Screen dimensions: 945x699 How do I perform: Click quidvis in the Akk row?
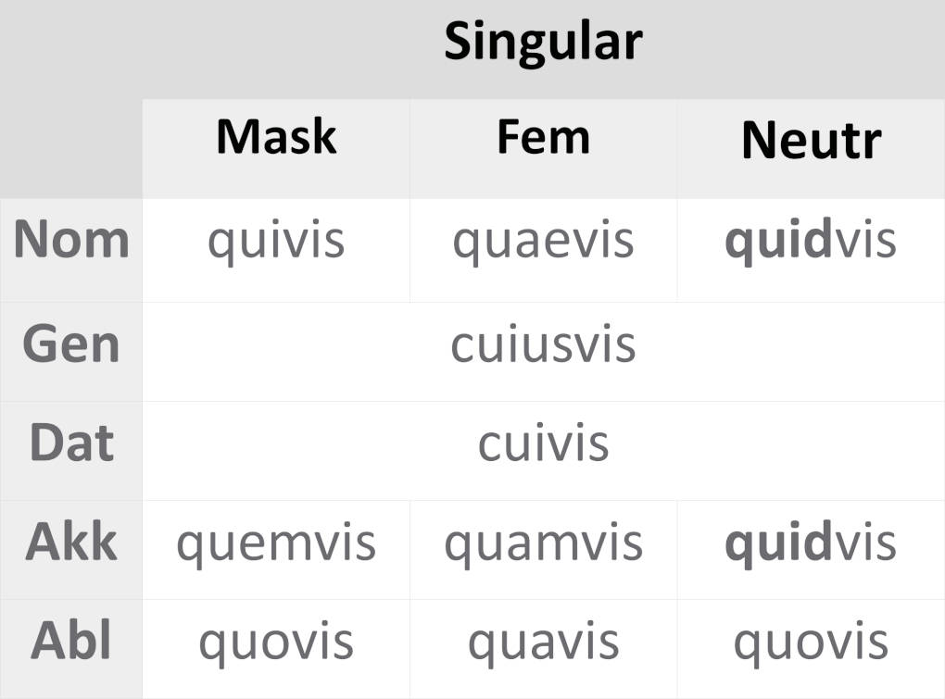(x=811, y=543)
